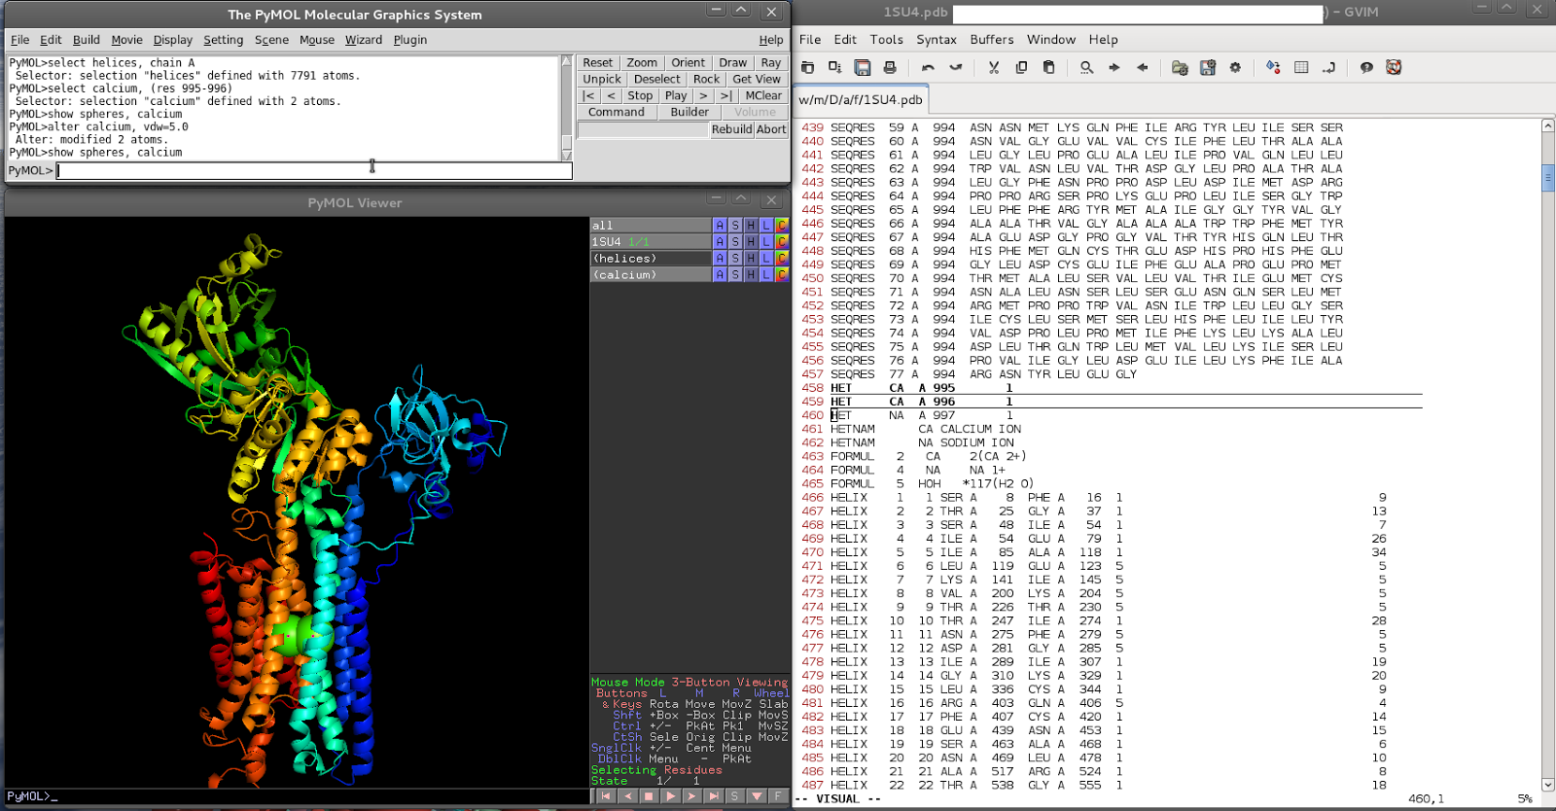1556x811 pixels.
Task: Find previous with back arrow in GVIM
Action: (1142, 67)
